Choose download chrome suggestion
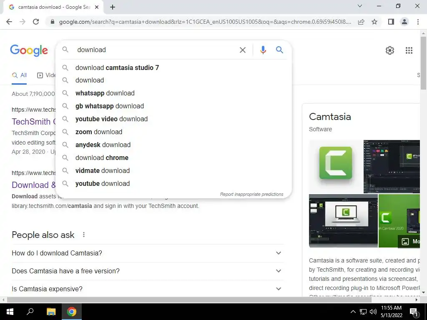Viewport: 427px width, 320px height. pos(173,158)
